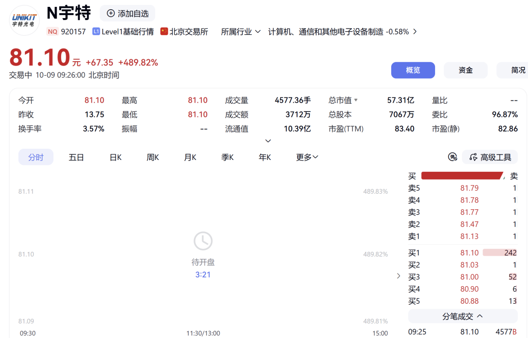Select the 分时 intraday chart tab
This screenshot has height=338, width=528.
36,157
